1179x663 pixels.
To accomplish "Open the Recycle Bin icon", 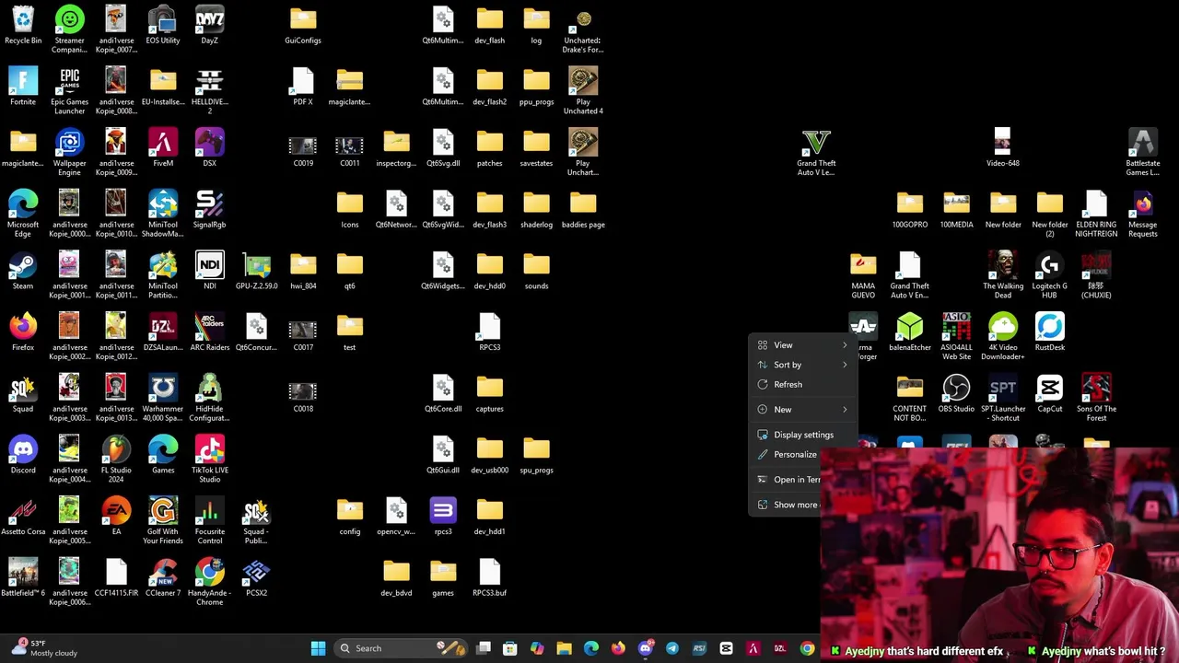I will (23, 25).
